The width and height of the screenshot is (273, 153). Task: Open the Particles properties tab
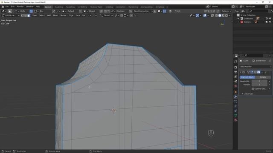[235, 101]
